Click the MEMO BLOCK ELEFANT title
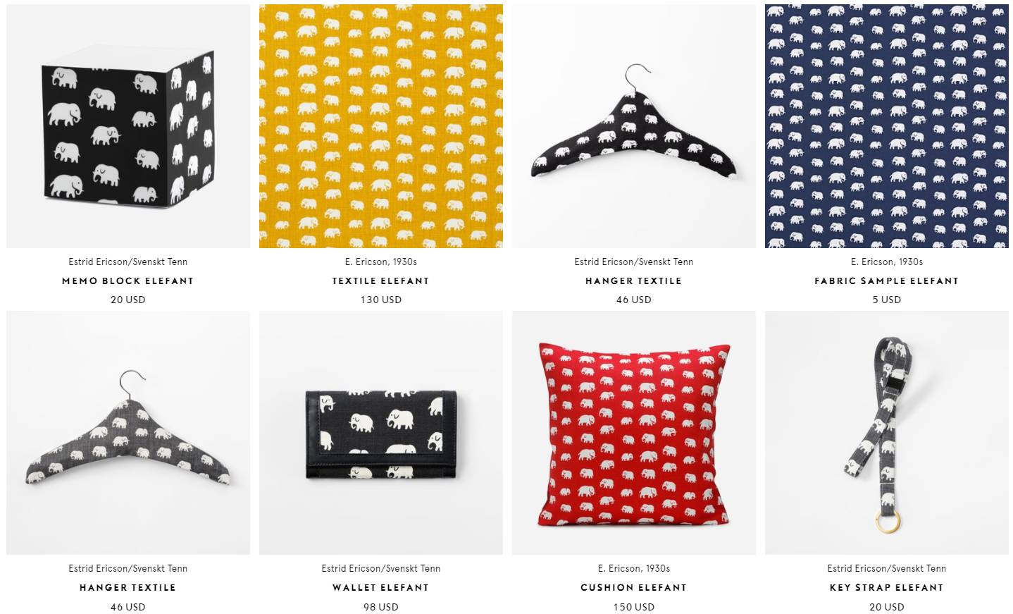The width and height of the screenshot is (1013, 614). [128, 281]
